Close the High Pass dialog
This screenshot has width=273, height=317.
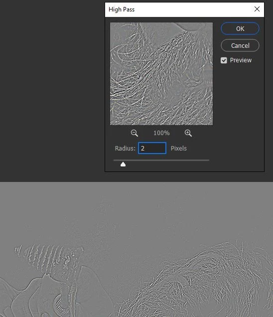(257, 9)
